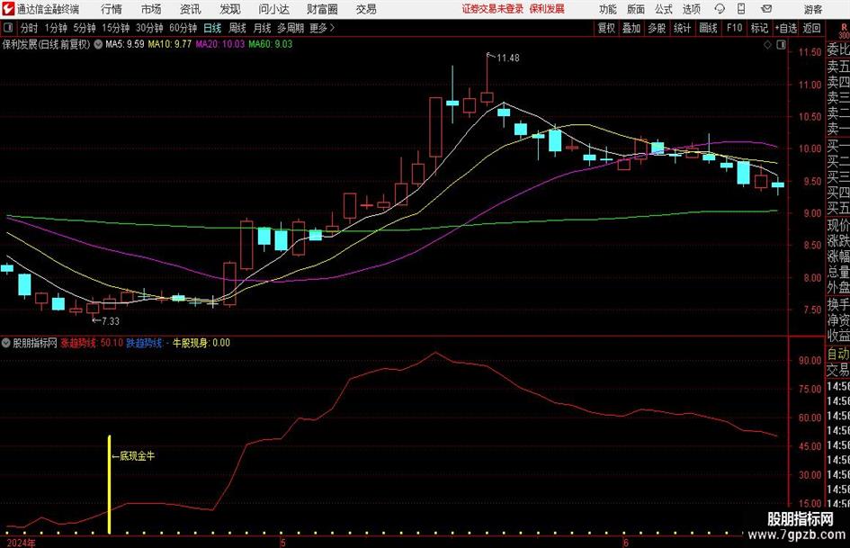Click the 画线 drawing tools button
The image size is (850, 548).
coord(709,28)
